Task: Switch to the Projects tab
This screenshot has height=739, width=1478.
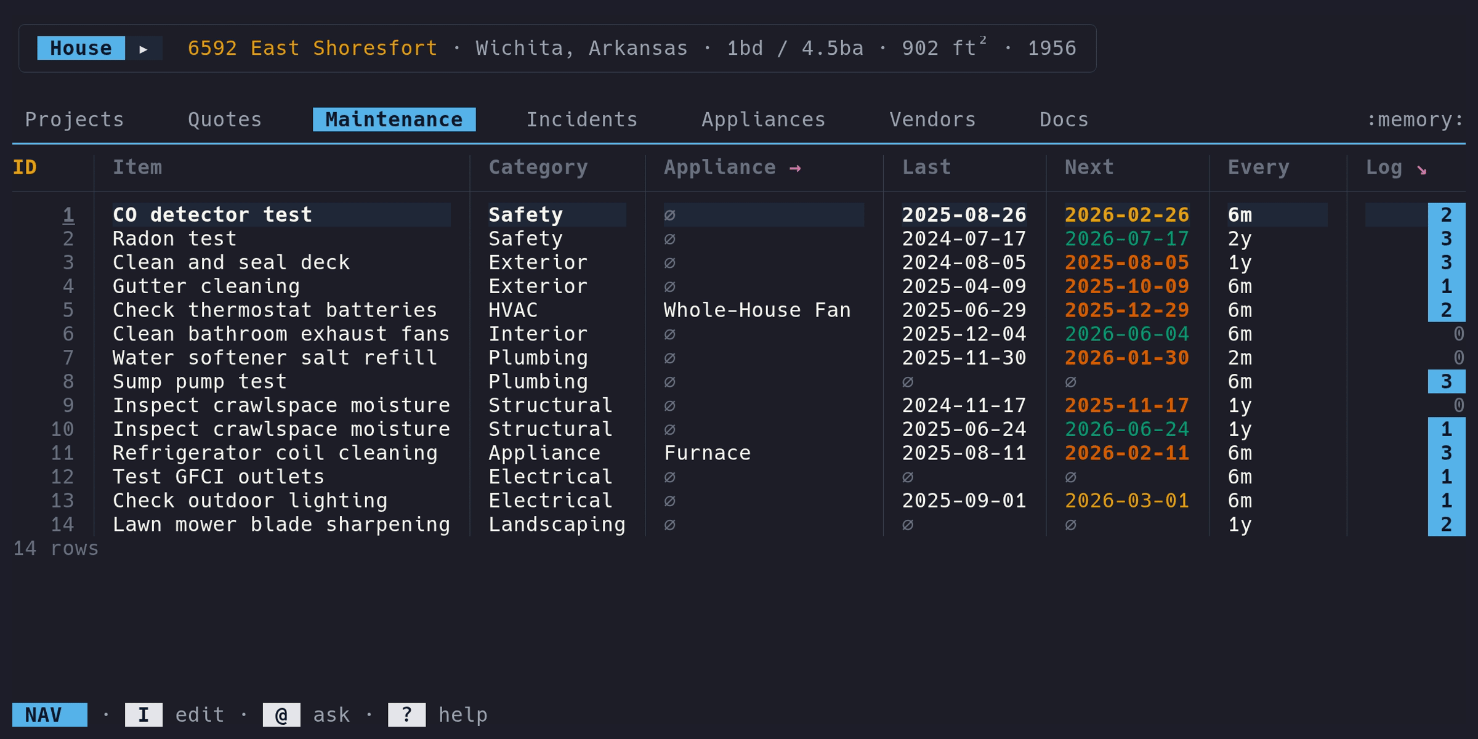Action: coord(75,119)
